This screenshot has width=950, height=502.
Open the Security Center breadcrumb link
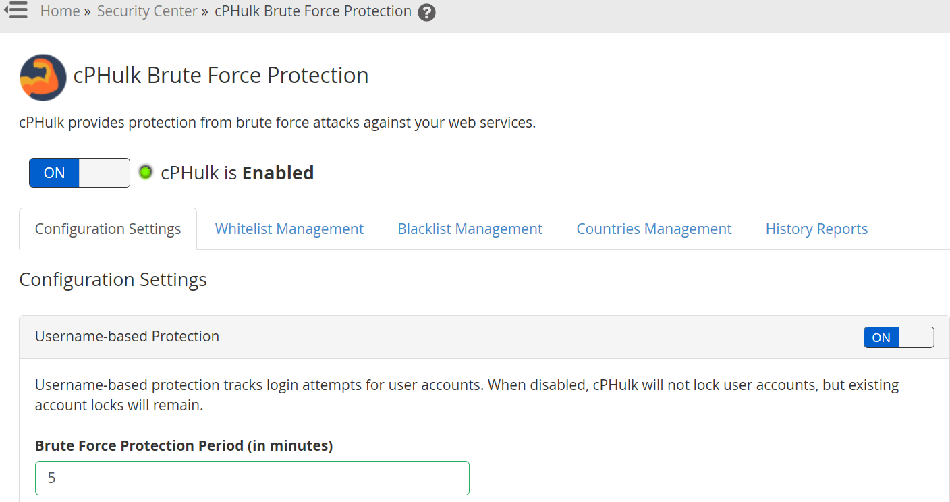click(147, 11)
